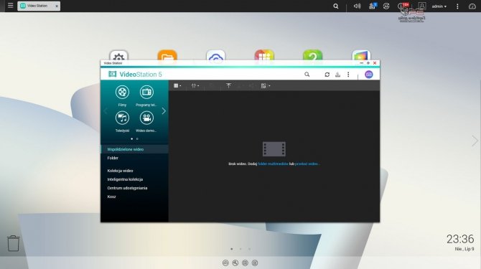Open volume control in top bar

click(x=357, y=6)
